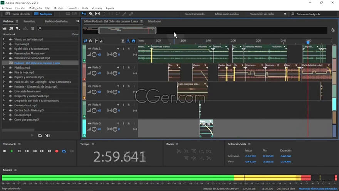Screen dimensions: 339x191
Task: Mute Pista 1
Action: tap(118, 49)
